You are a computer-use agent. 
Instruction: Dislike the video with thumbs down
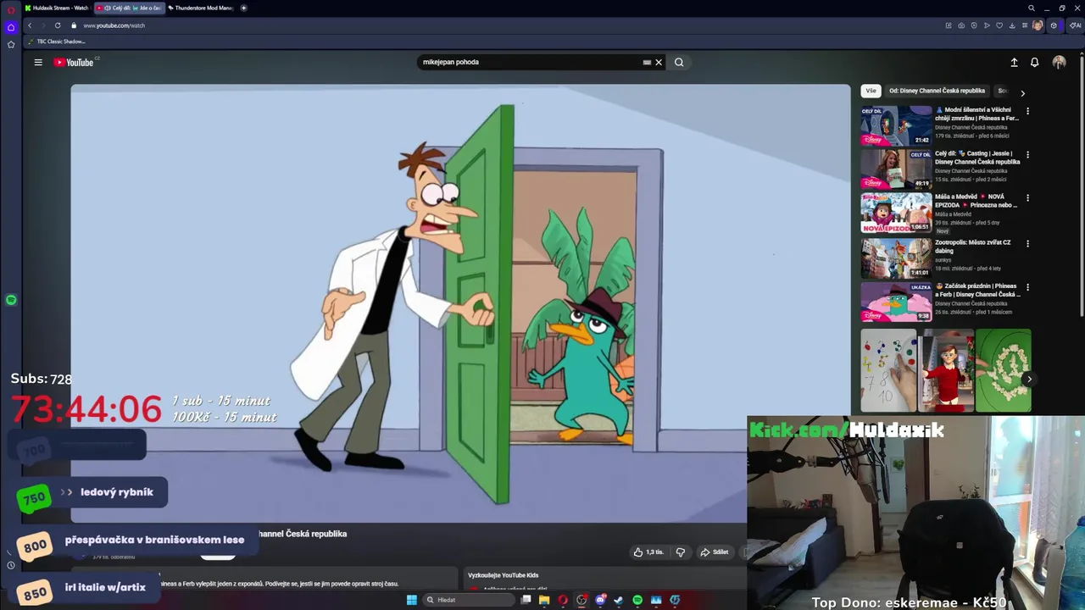point(680,552)
